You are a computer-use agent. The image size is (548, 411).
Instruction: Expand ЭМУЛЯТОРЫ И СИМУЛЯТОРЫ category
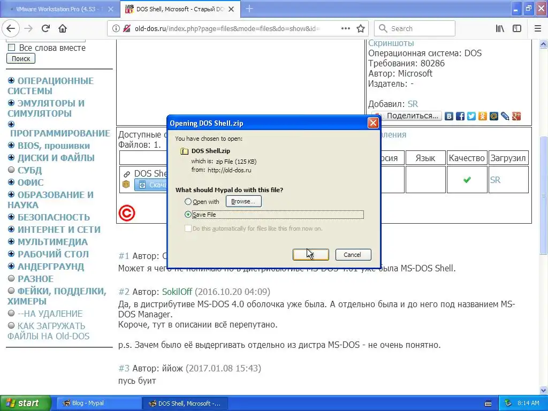coord(11,103)
